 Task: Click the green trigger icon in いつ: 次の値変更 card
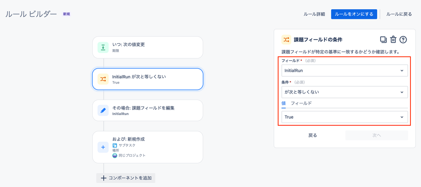(103, 47)
